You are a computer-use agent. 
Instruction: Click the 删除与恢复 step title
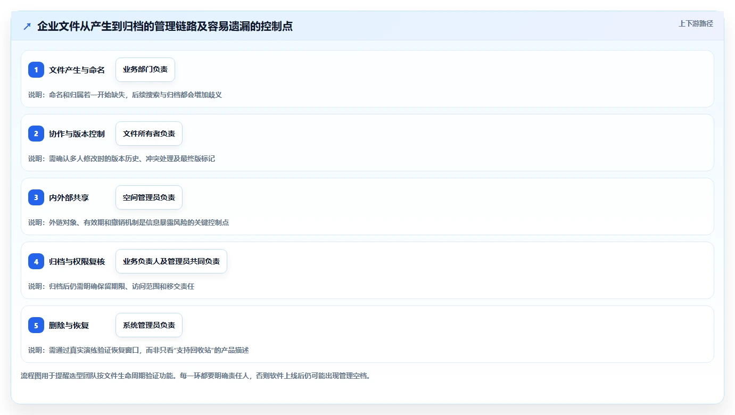click(69, 325)
